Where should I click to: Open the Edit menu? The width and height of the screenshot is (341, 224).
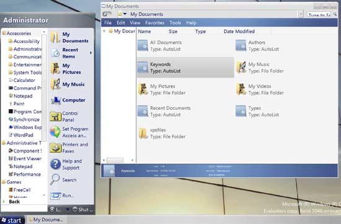121,22
